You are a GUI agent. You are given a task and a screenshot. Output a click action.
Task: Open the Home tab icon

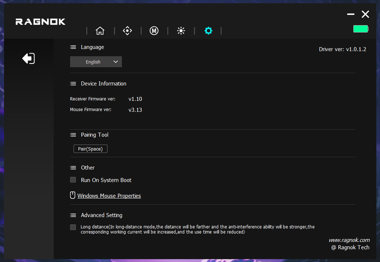pyautogui.click(x=100, y=31)
